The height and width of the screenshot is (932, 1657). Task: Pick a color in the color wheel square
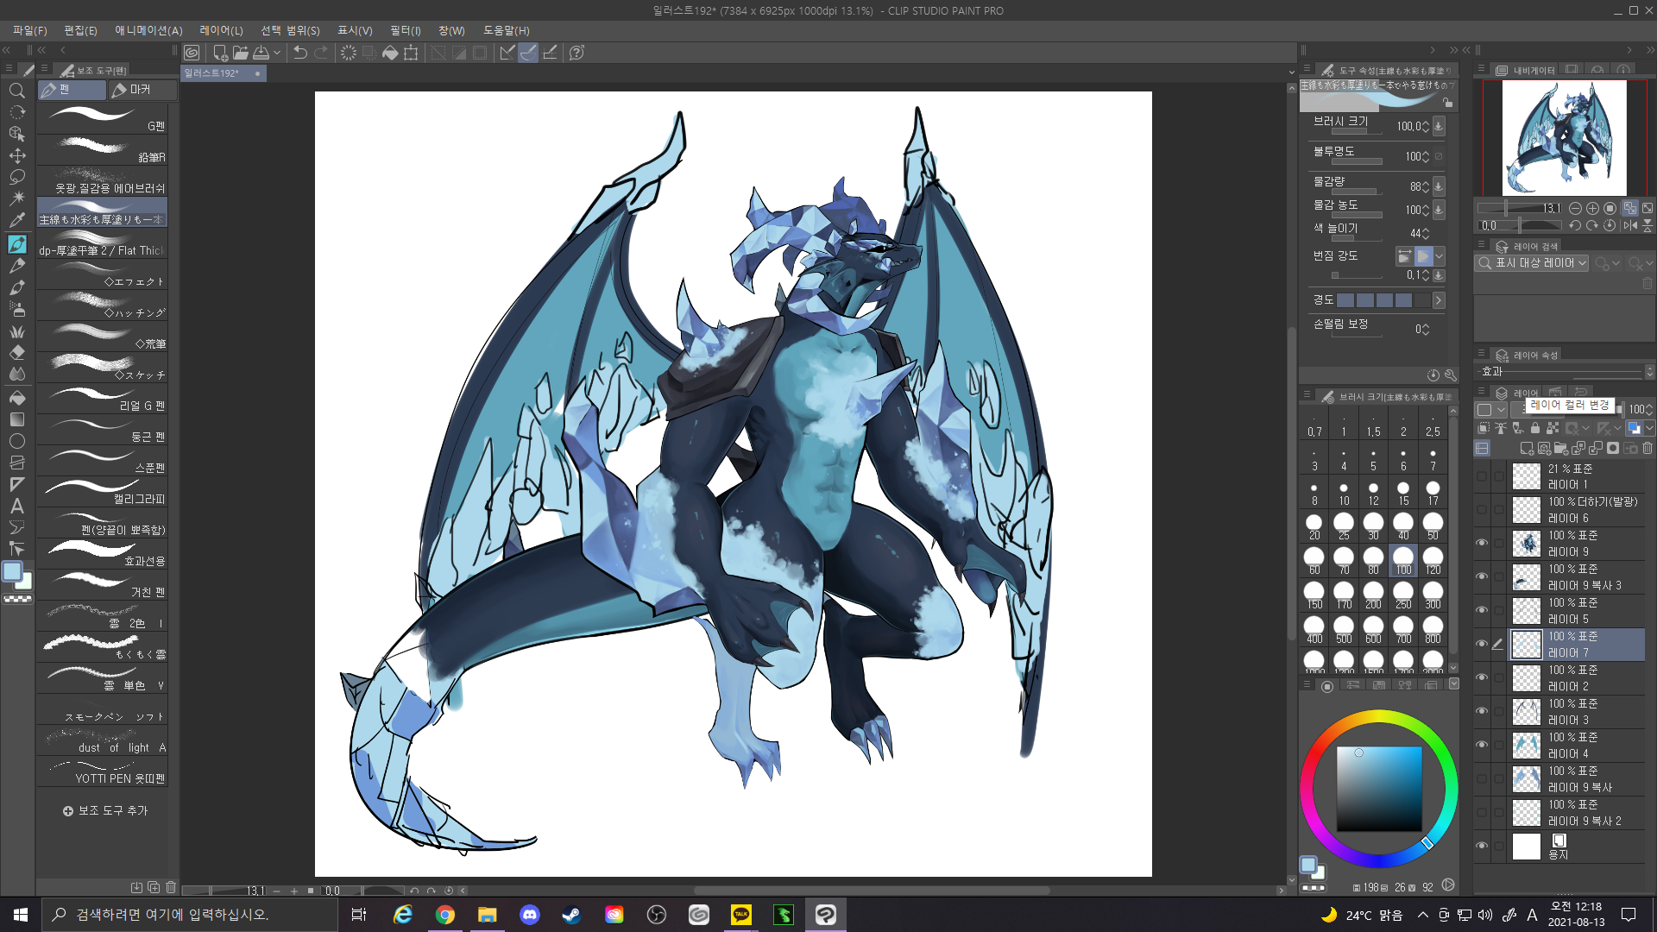[1379, 788]
